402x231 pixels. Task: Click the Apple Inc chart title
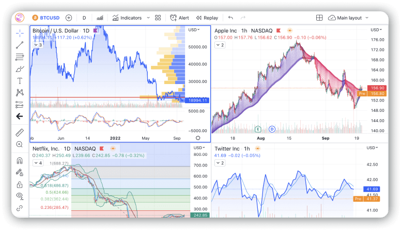[226, 31]
